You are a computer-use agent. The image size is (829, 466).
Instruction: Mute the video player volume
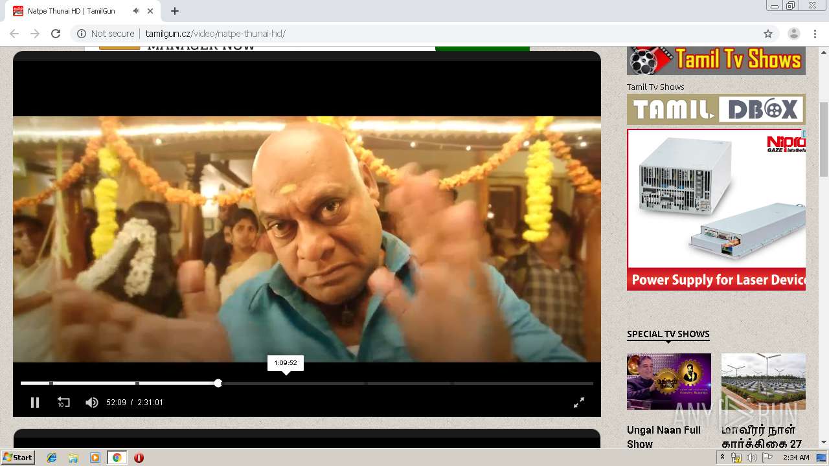[92, 403]
